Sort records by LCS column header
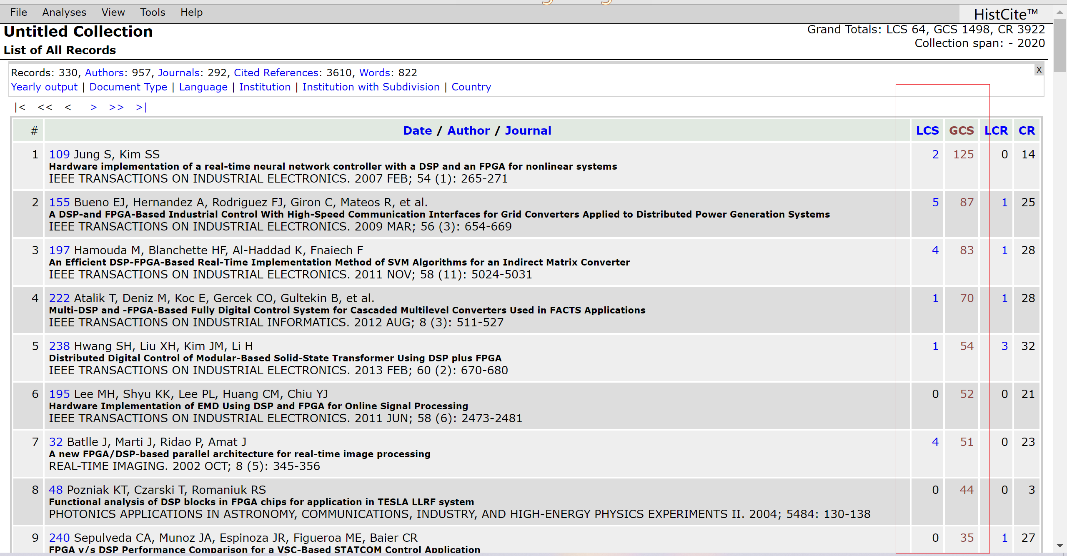The image size is (1067, 556). click(x=927, y=130)
